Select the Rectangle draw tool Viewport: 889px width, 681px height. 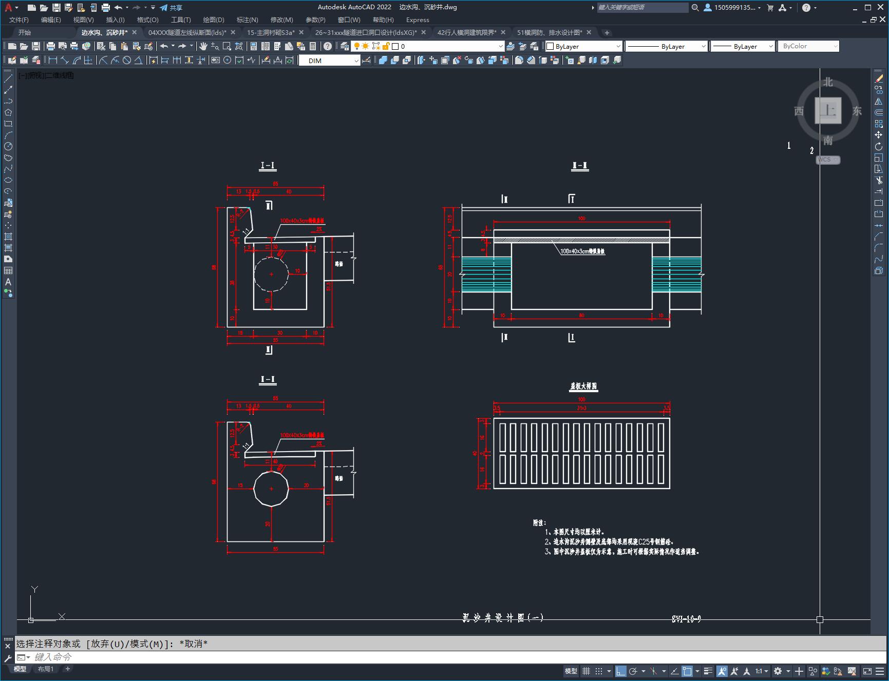[x=8, y=124]
